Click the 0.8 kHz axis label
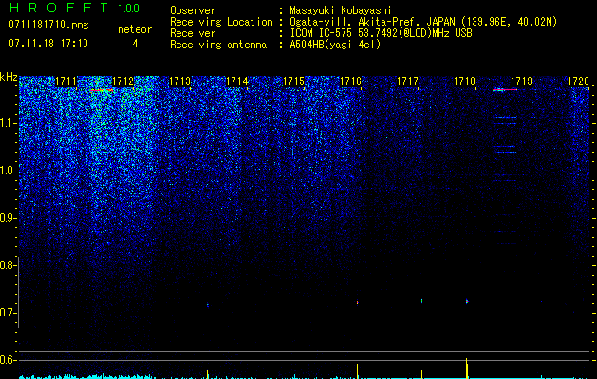Viewport: 597px width, 379px height. tap(9, 265)
